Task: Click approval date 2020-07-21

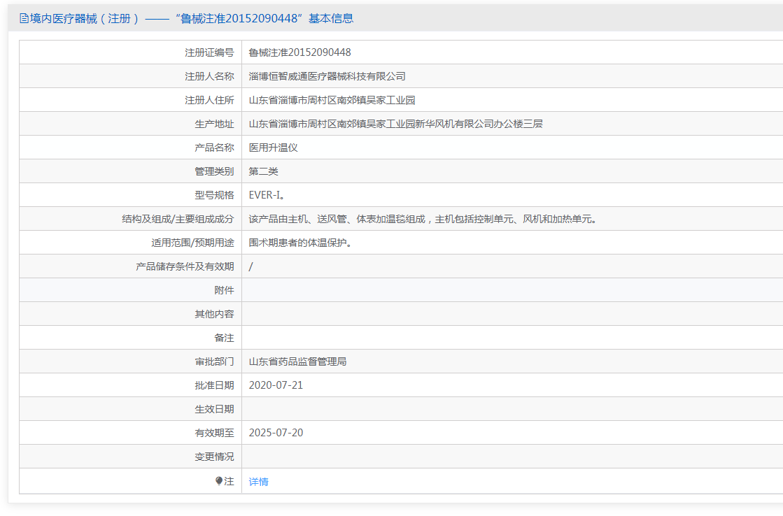Action: pyautogui.click(x=276, y=385)
